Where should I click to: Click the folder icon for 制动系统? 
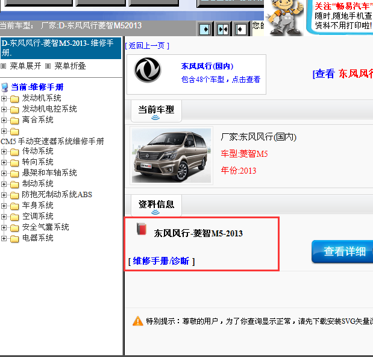(14, 184)
